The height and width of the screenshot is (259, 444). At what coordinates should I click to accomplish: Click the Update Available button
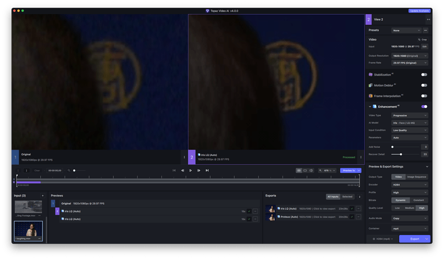(419, 10)
